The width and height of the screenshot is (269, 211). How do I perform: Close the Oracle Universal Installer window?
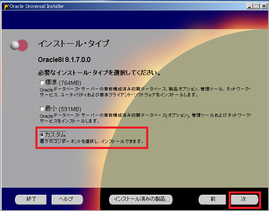point(264,6)
